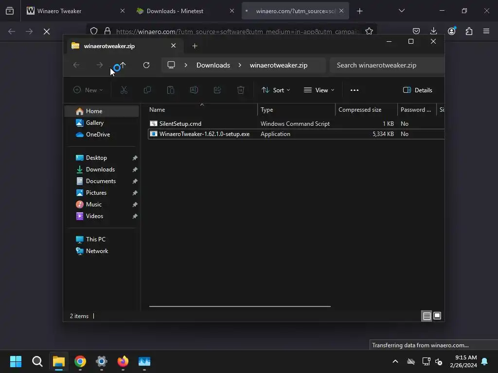Click the Cut scissors icon in toolbar

point(124,90)
